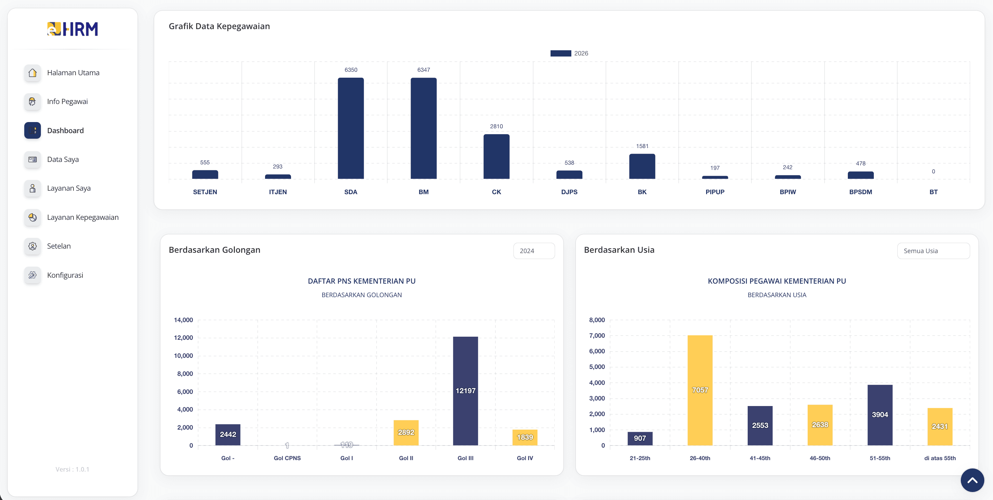Open Layanan Kepegawaian menu item
The height and width of the screenshot is (500, 993).
[82, 217]
